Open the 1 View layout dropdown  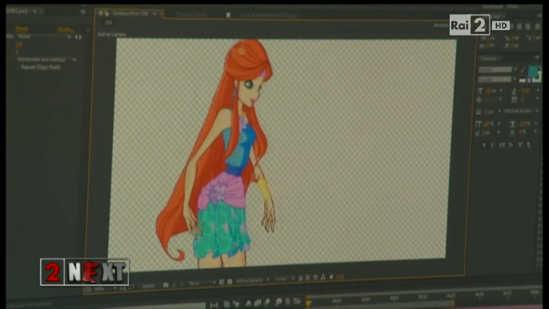pos(285,279)
